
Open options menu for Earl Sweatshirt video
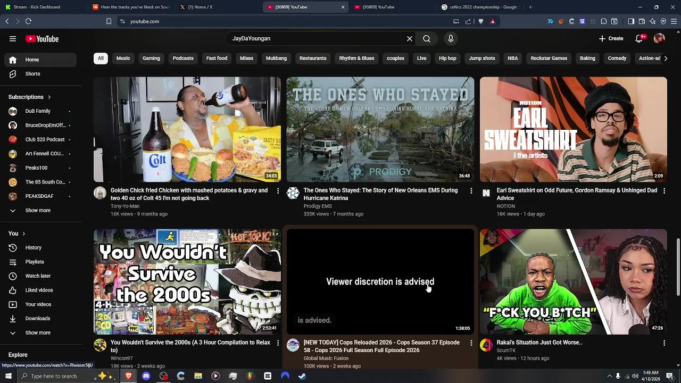[x=664, y=190]
